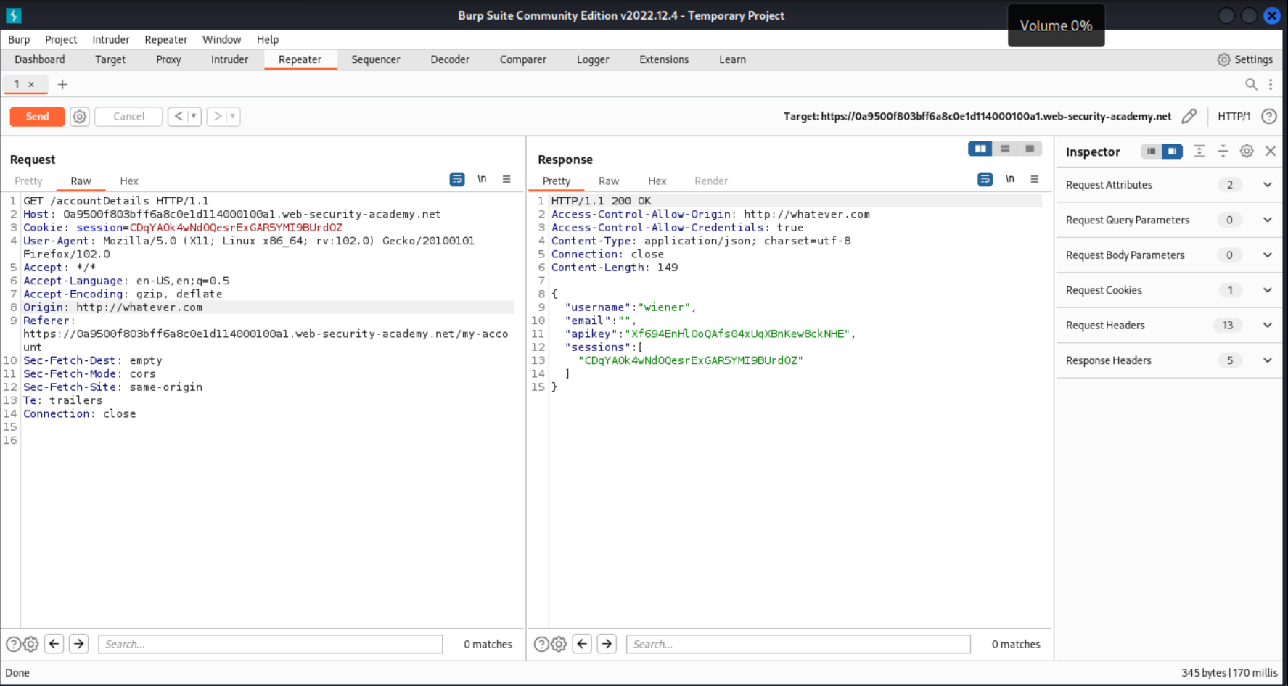The width and height of the screenshot is (1288, 686).
Task: Open the Intruder tool tab
Action: point(229,59)
